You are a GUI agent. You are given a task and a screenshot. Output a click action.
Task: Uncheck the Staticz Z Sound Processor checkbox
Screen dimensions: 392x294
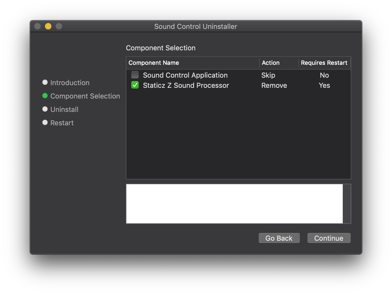[x=135, y=85]
